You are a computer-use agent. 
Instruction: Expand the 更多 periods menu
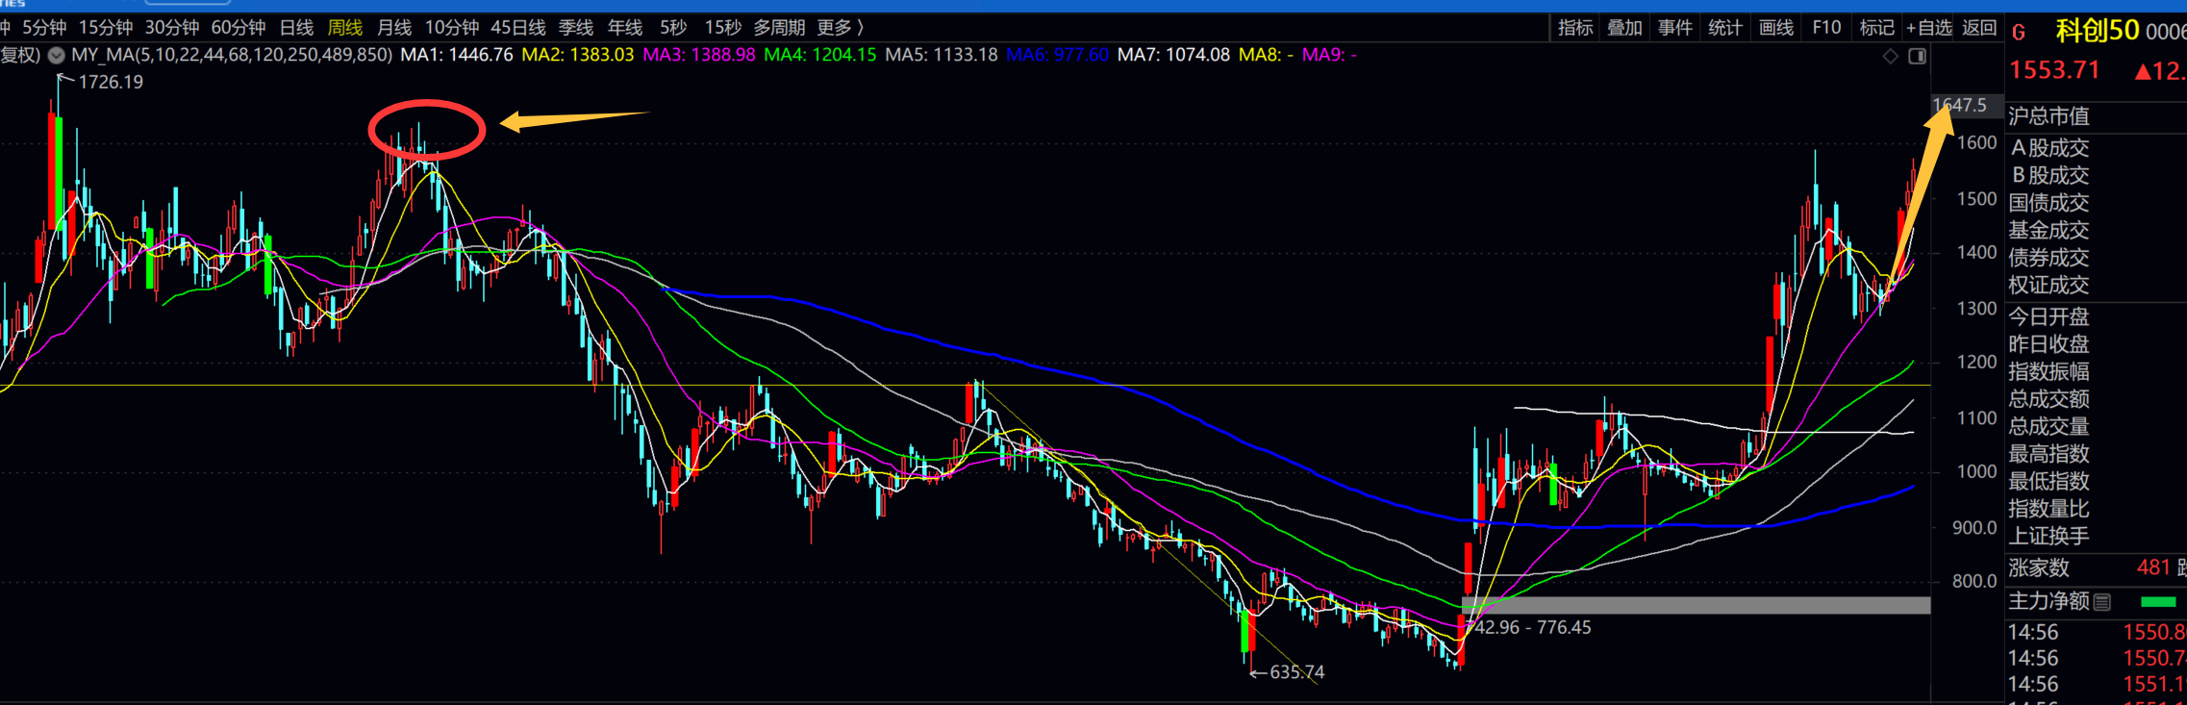(x=840, y=28)
